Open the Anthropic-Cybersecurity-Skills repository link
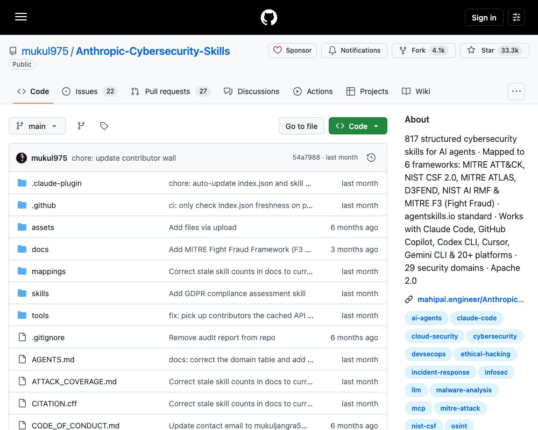The width and height of the screenshot is (538, 430). point(153,51)
